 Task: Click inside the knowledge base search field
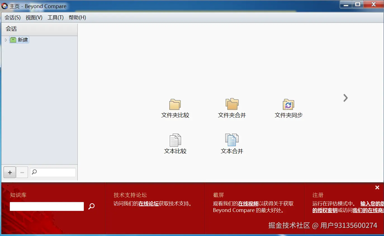click(x=46, y=206)
